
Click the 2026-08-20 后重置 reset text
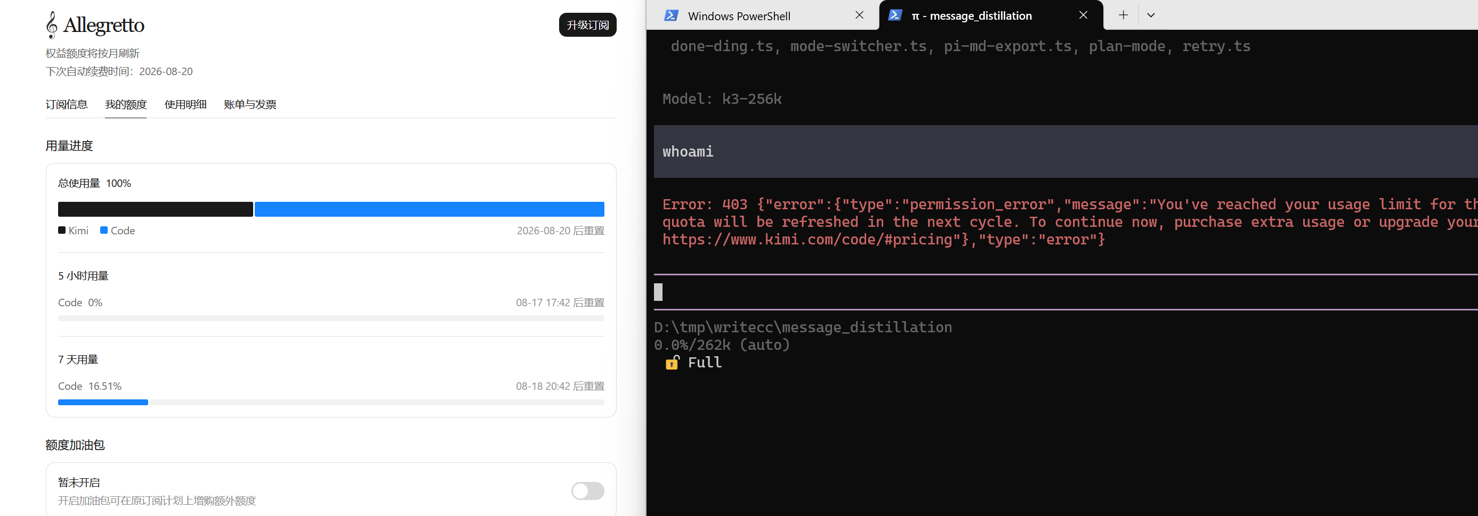pyautogui.click(x=561, y=231)
